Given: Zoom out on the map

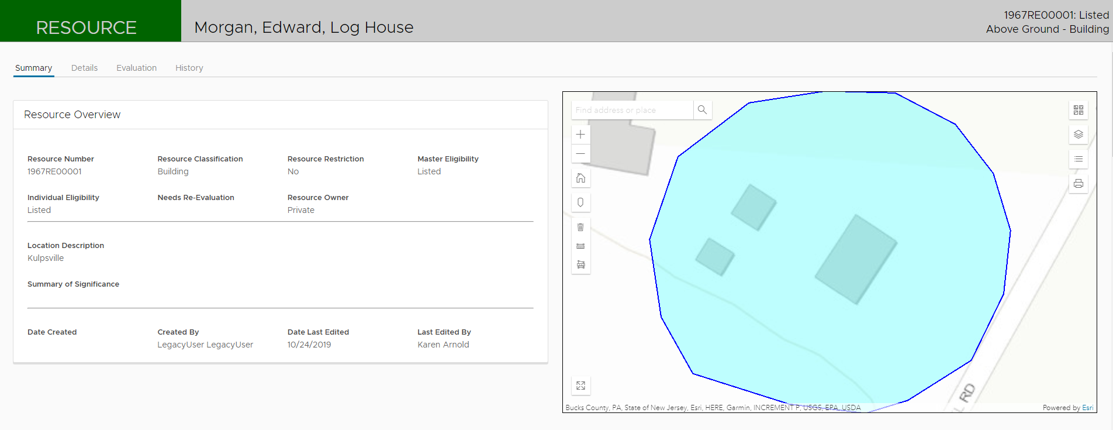Looking at the screenshot, I should (x=580, y=154).
